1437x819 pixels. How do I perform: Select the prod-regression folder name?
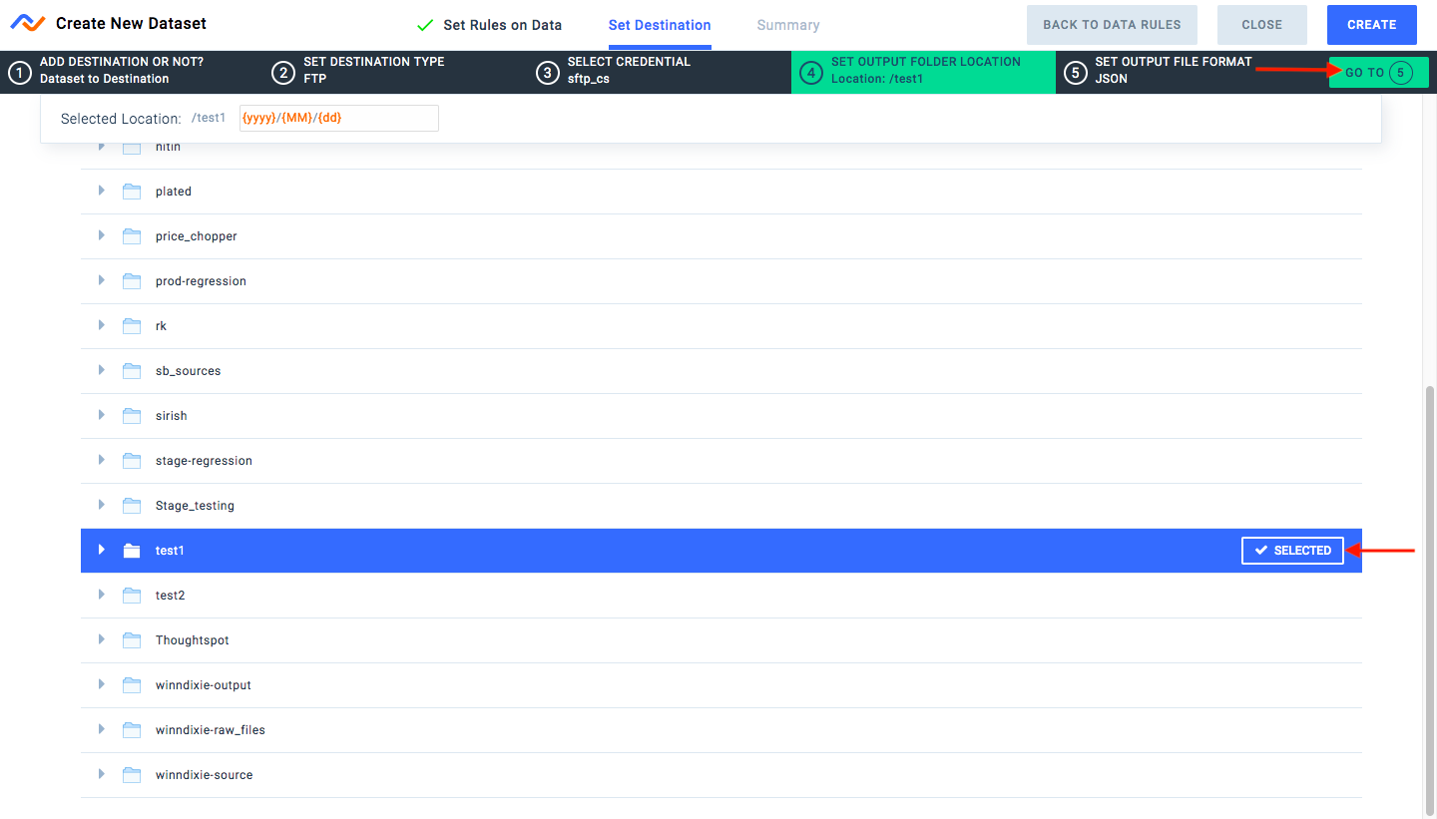pyautogui.click(x=201, y=281)
